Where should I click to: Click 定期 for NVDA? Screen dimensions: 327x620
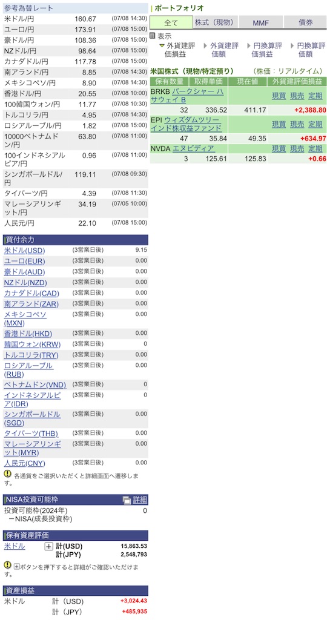coord(315,149)
